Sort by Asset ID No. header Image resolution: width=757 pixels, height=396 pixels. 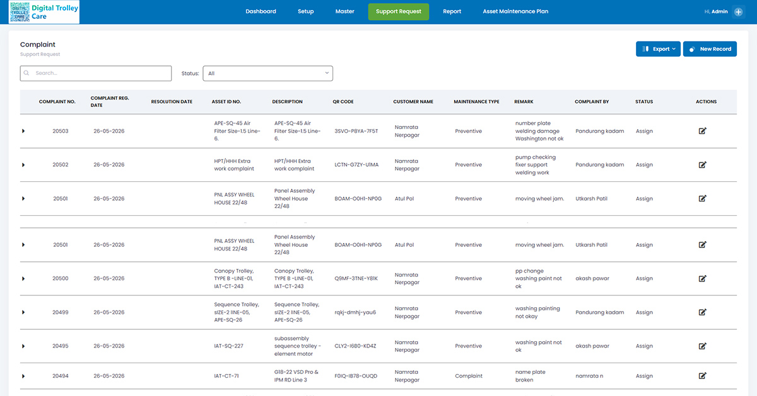(226, 101)
